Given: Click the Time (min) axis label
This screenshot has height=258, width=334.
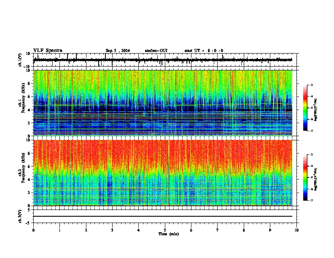Looking at the screenshot, I should point(169,234).
